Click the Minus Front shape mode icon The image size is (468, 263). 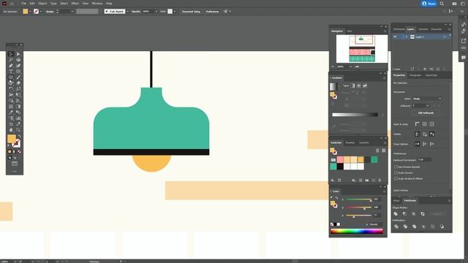[404, 214]
